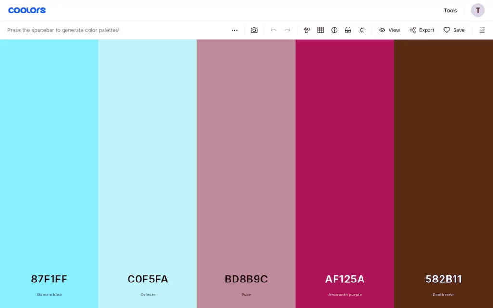This screenshot has height=308, width=493.
Task: Click the hex code BD8B9C
Action: 246,279
